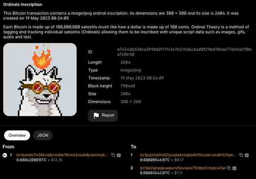Screen dimensions: 256x179
Task: Open second To address bc1qk2ajnp link
Action: pos(183,168)
